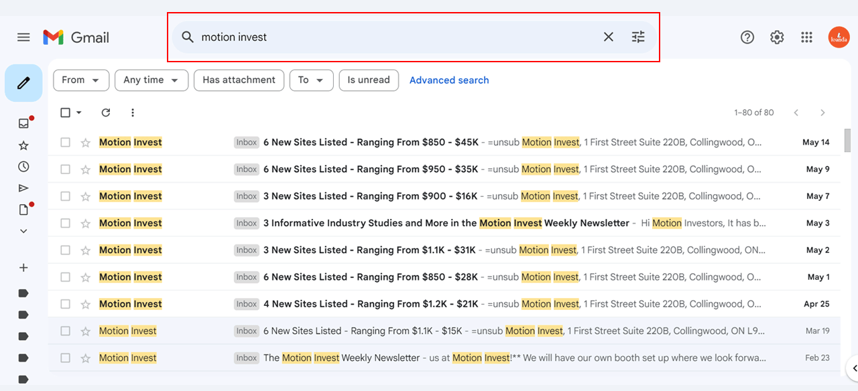This screenshot has height=391, width=858.
Task: Open the three-dot More menu above emails
Action: (132, 112)
